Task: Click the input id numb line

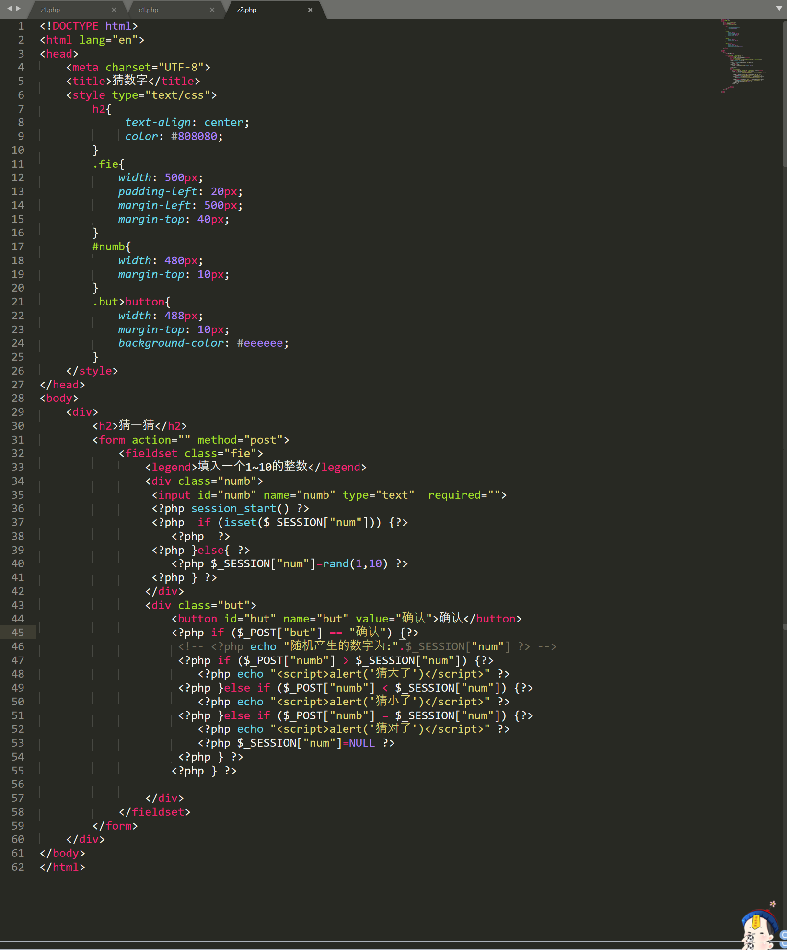Action: click(329, 495)
